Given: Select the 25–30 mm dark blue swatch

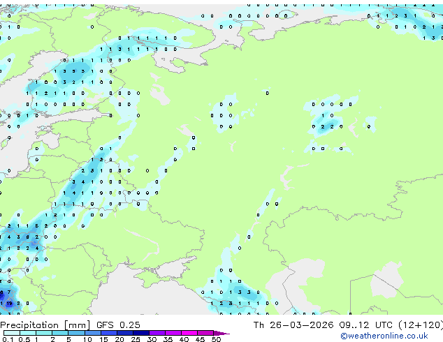Looking at the screenshot, I should point(141,333).
